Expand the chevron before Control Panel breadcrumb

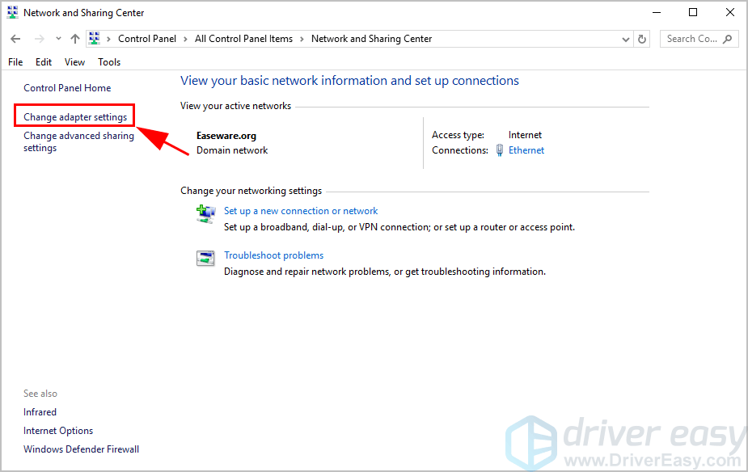[109, 39]
